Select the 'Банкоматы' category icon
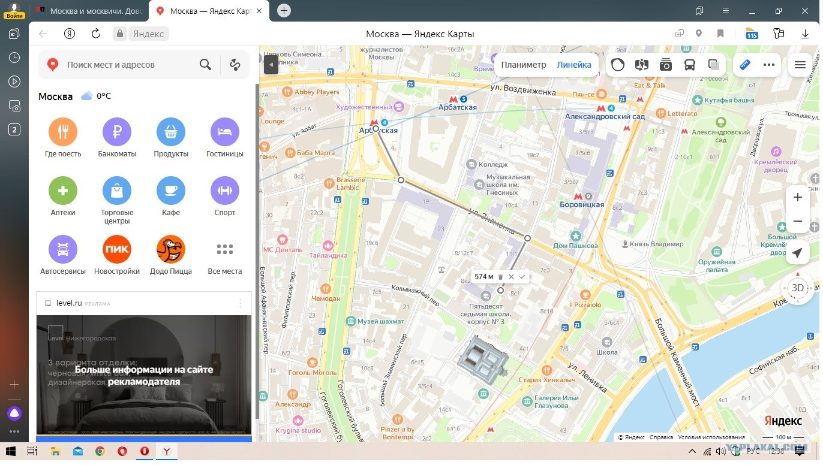The width and height of the screenshot is (823, 465). click(117, 132)
